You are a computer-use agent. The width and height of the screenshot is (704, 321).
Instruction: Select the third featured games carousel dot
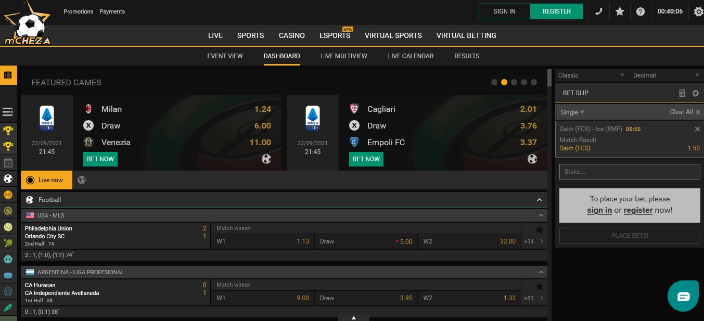[x=514, y=82]
